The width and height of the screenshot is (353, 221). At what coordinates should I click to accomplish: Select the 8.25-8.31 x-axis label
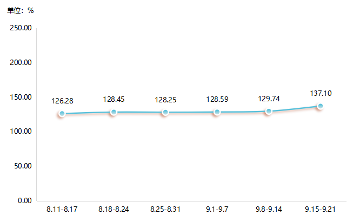pyautogui.click(x=165, y=210)
